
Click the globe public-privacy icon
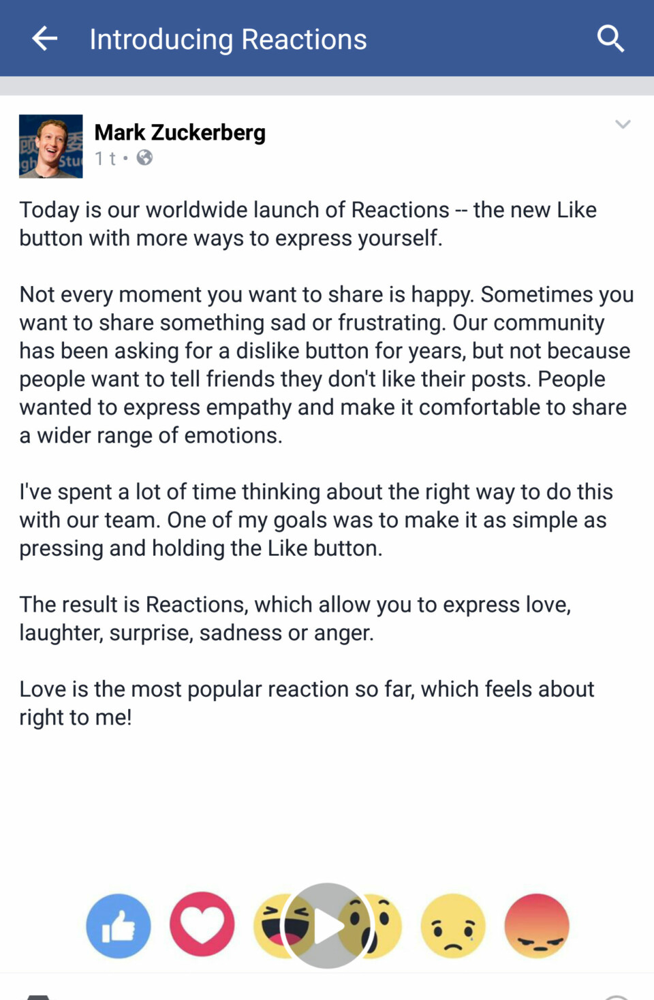[144, 158]
